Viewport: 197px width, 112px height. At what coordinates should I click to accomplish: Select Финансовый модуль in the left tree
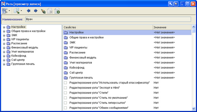tap(25, 47)
